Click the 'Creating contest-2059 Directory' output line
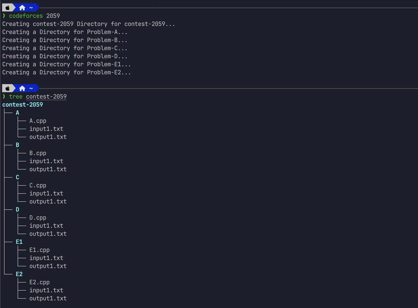 click(x=88, y=24)
